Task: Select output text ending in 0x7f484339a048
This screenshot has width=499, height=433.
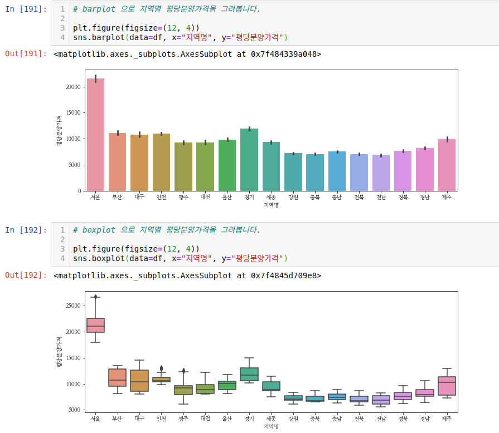Action: point(187,55)
